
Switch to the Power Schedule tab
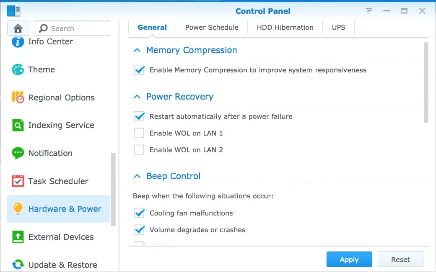(212, 27)
